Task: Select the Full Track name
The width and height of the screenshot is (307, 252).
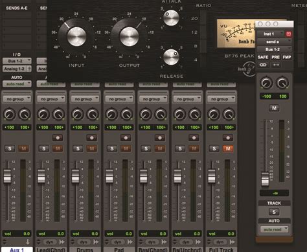Action: 222,249
